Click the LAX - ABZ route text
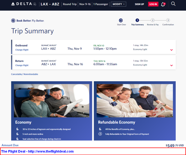This screenshot has height=155, width=186. tap(50, 4)
